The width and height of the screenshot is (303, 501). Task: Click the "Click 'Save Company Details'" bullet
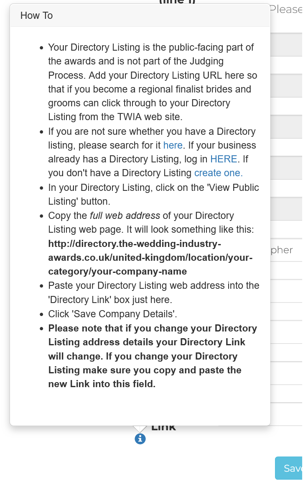[112, 314]
